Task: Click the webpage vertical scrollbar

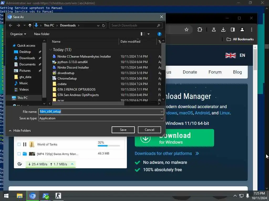Action: [255, 60]
